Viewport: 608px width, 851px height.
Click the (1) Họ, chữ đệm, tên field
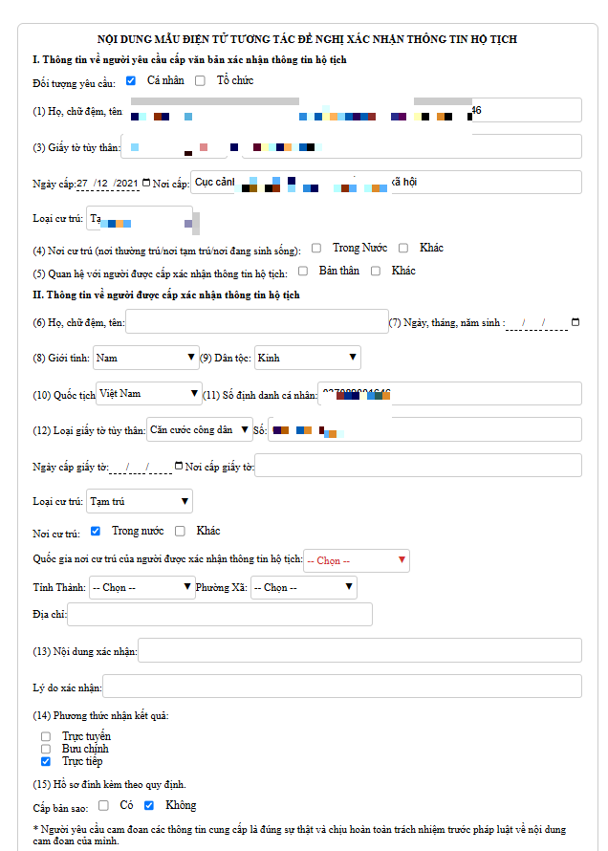(353, 110)
